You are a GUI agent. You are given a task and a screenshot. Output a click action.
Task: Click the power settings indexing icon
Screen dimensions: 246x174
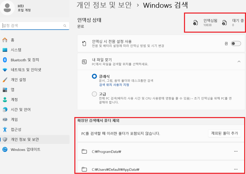[x=84, y=43]
